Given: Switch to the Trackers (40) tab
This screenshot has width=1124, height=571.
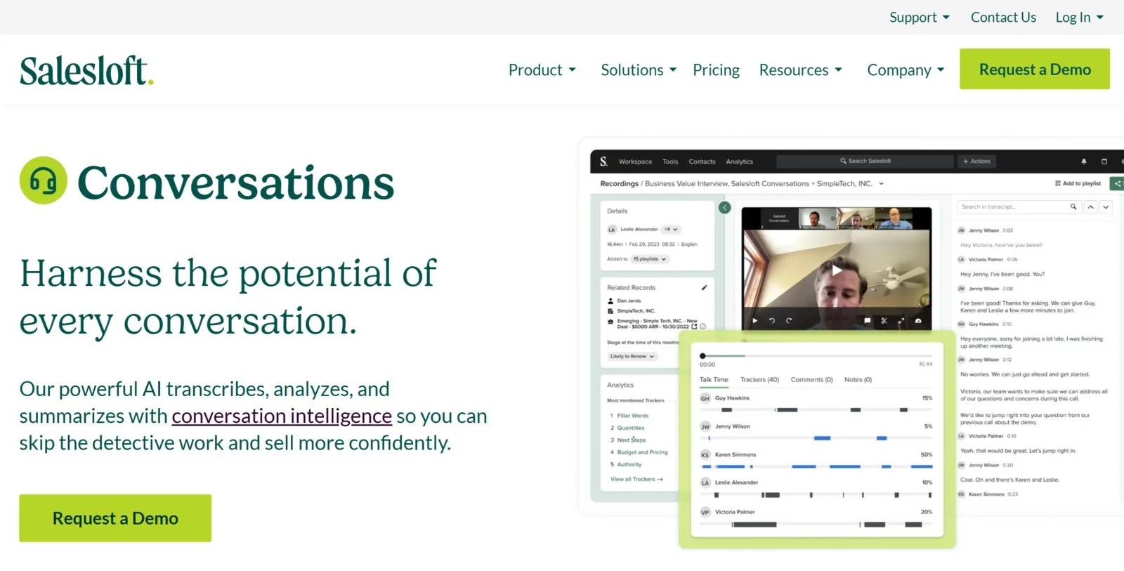Looking at the screenshot, I should click(x=759, y=380).
